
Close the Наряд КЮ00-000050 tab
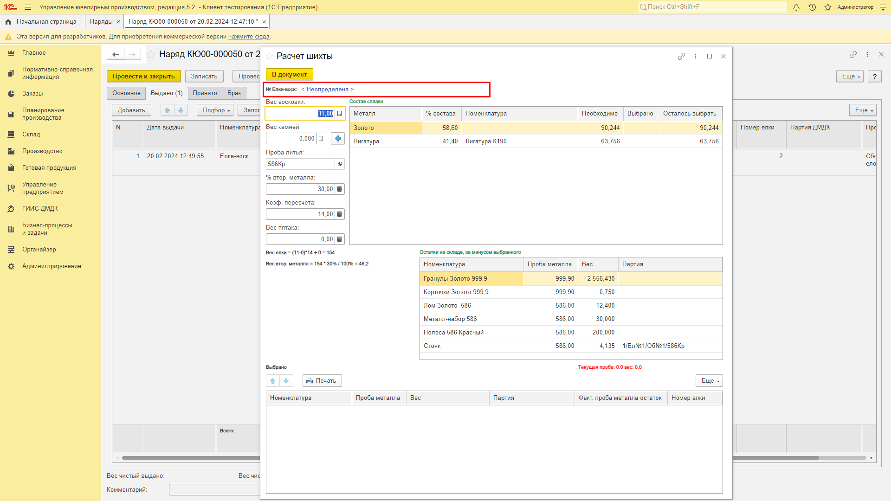point(264,22)
